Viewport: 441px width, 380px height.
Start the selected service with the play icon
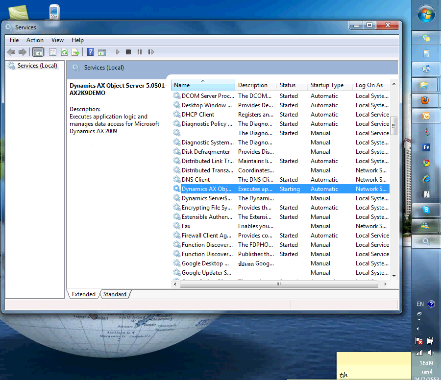coord(117,52)
